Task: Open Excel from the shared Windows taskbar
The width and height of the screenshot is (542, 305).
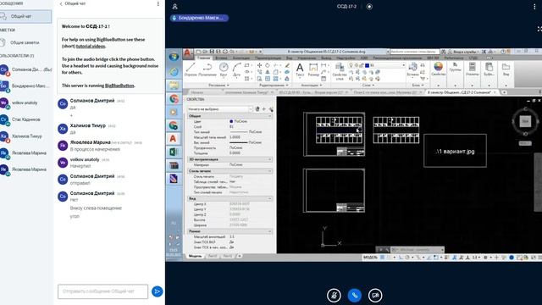Action: (x=174, y=152)
